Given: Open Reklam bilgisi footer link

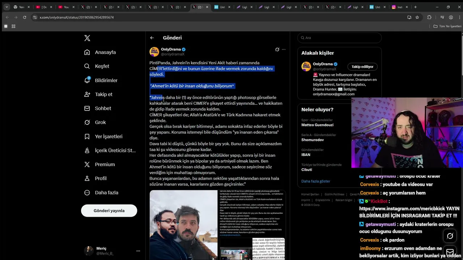Looking at the screenshot, I should [x=344, y=200].
